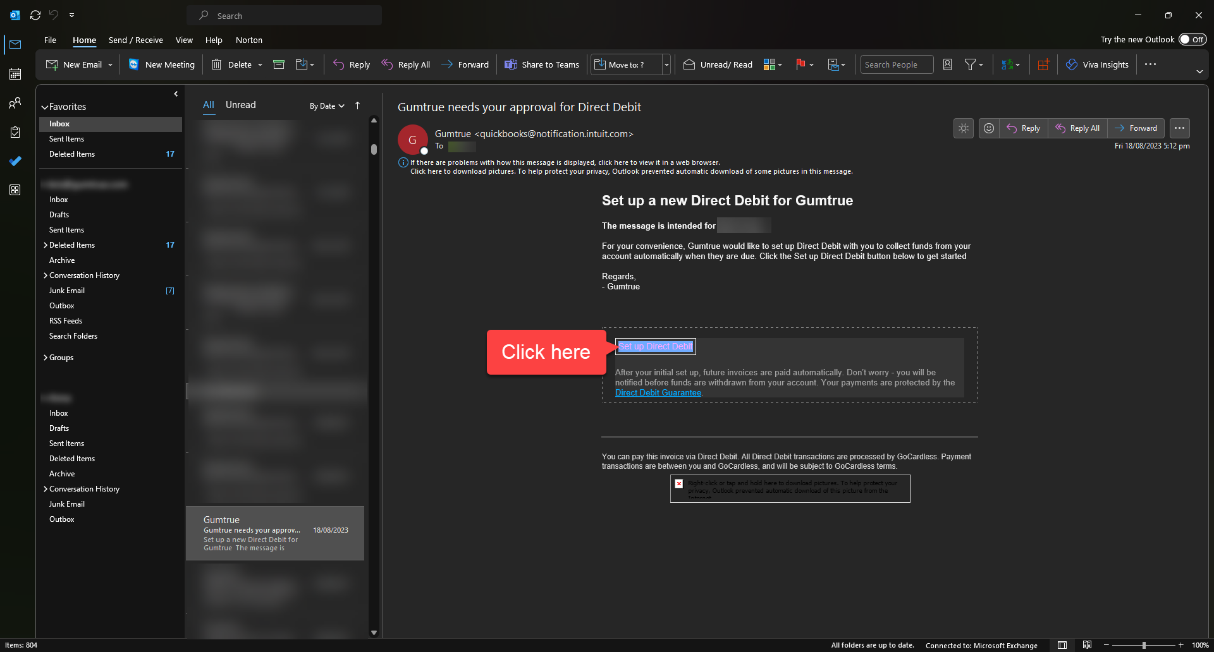
Task: Open More Apps grid icon
Action: [x=15, y=190]
